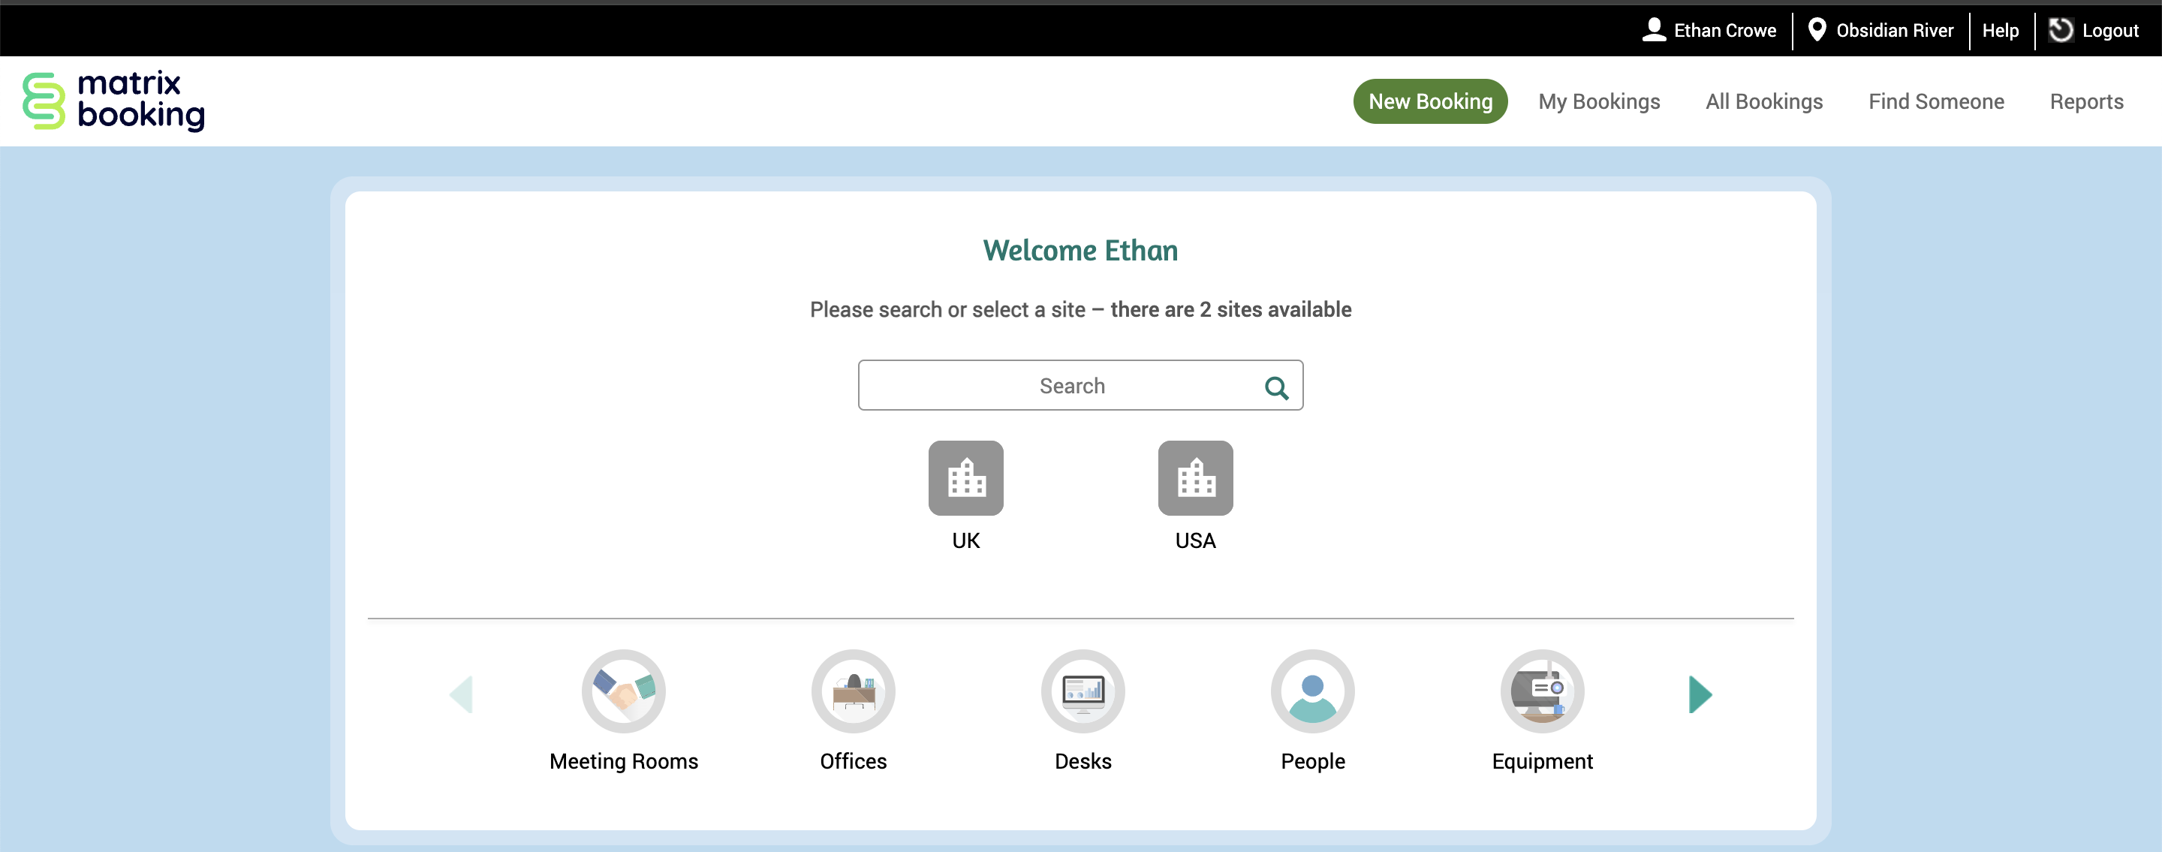
Task: Click the matrix booking logo
Action: (114, 101)
